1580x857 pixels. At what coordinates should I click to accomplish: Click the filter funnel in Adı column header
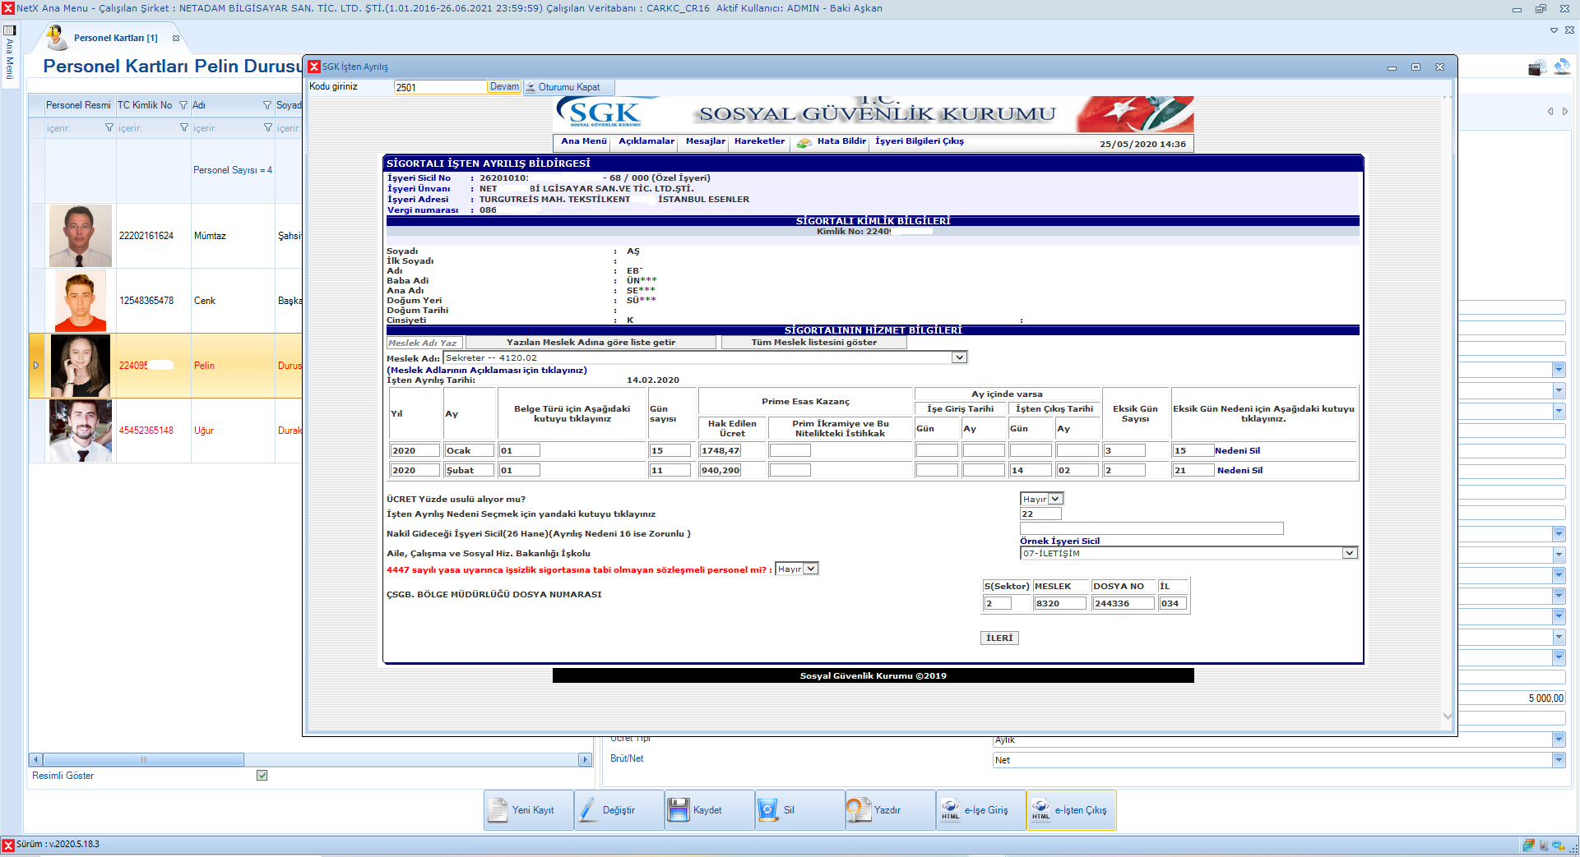pos(267,105)
